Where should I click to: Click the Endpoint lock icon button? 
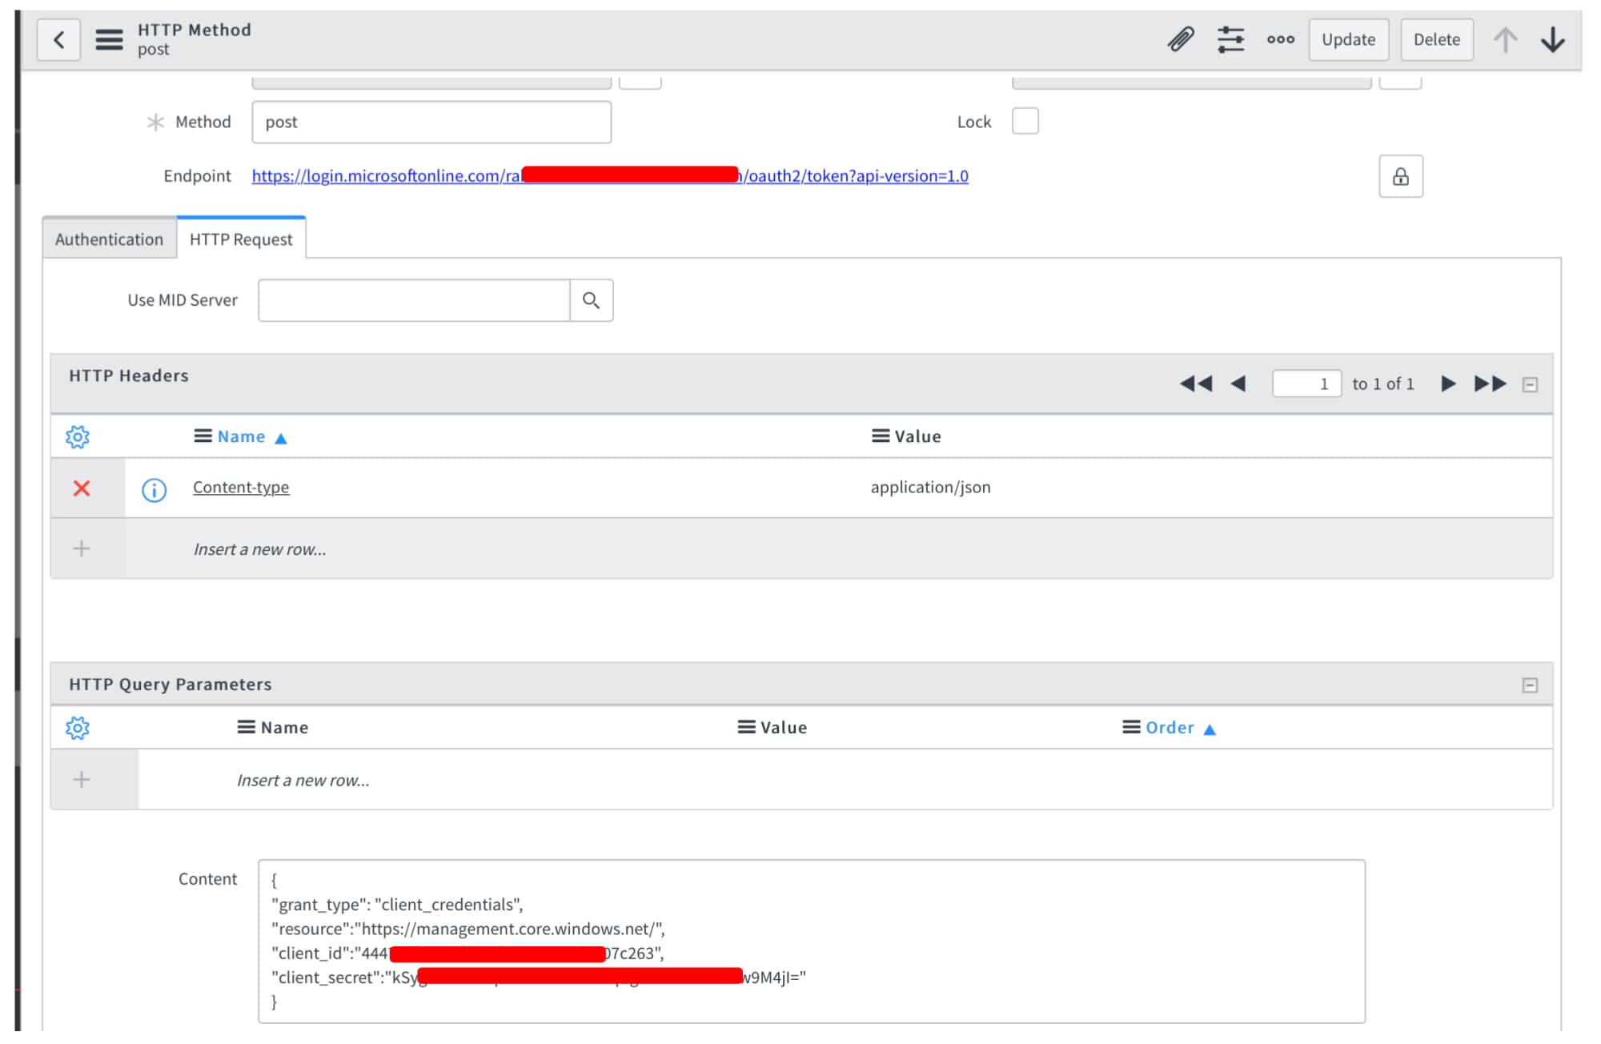[1400, 176]
